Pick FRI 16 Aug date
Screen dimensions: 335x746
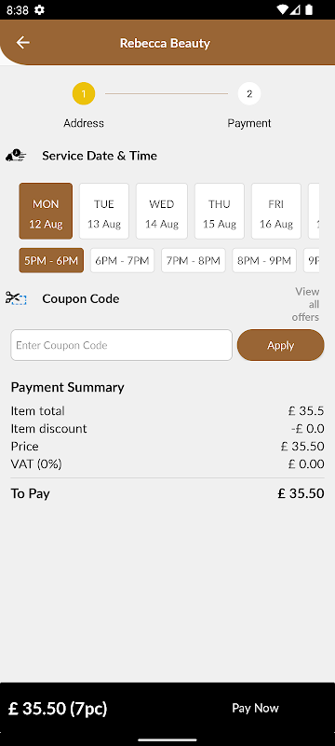pos(276,211)
